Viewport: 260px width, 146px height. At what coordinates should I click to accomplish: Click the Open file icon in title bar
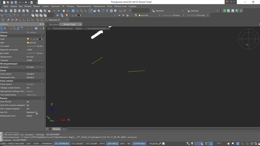(x=8, y=2)
